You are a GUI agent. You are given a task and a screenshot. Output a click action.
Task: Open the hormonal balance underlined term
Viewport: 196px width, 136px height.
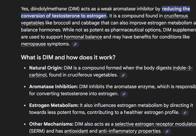(83, 37)
